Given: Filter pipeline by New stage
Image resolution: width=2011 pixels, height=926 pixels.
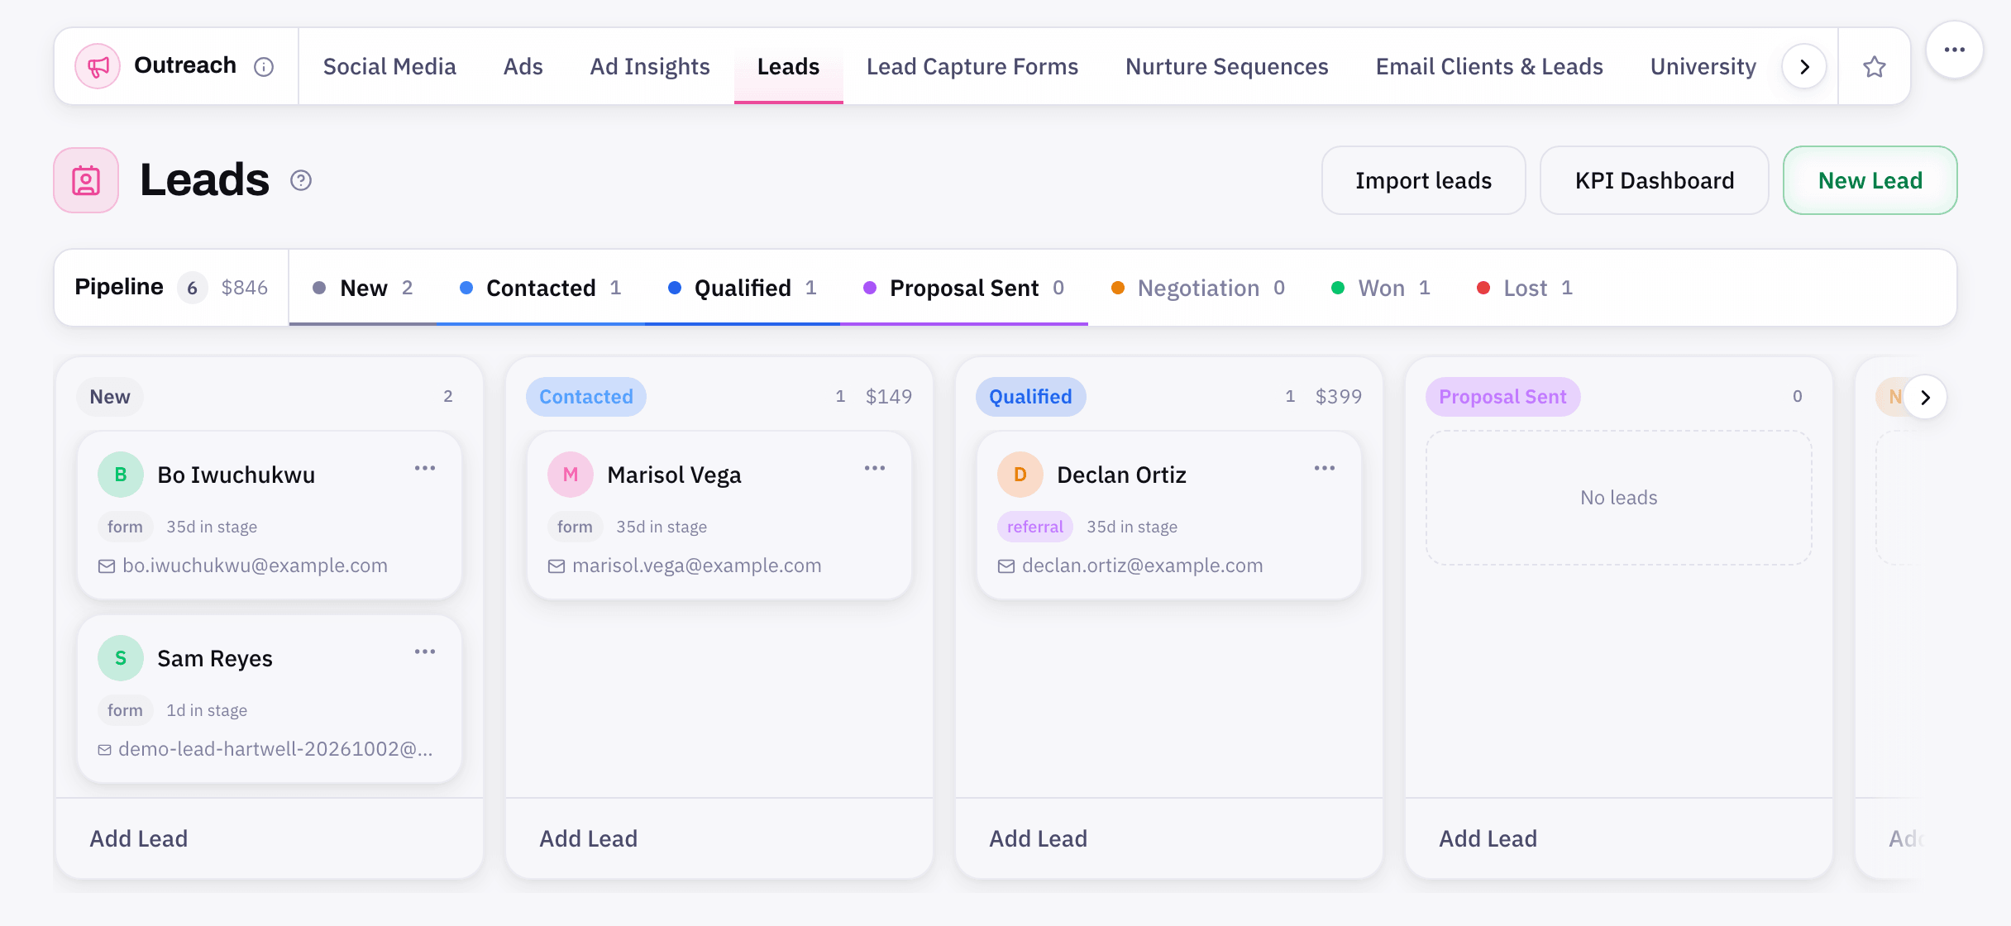Looking at the screenshot, I should click(363, 288).
